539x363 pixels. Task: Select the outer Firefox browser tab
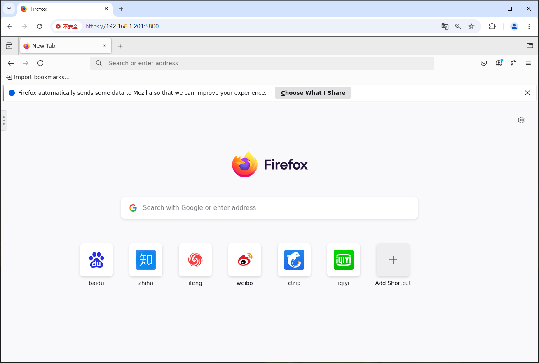(x=62, y=9)
